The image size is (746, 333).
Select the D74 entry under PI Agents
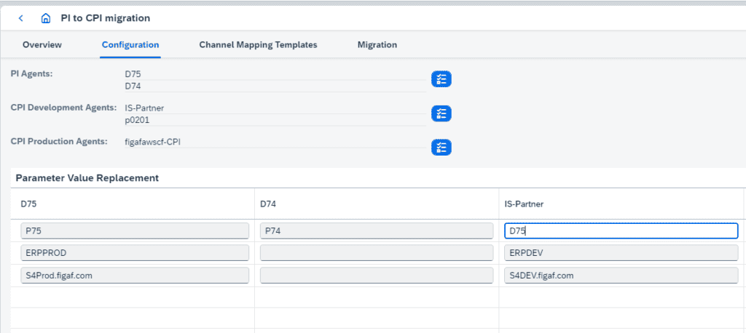pyautogui.click(x=133, y=86)
